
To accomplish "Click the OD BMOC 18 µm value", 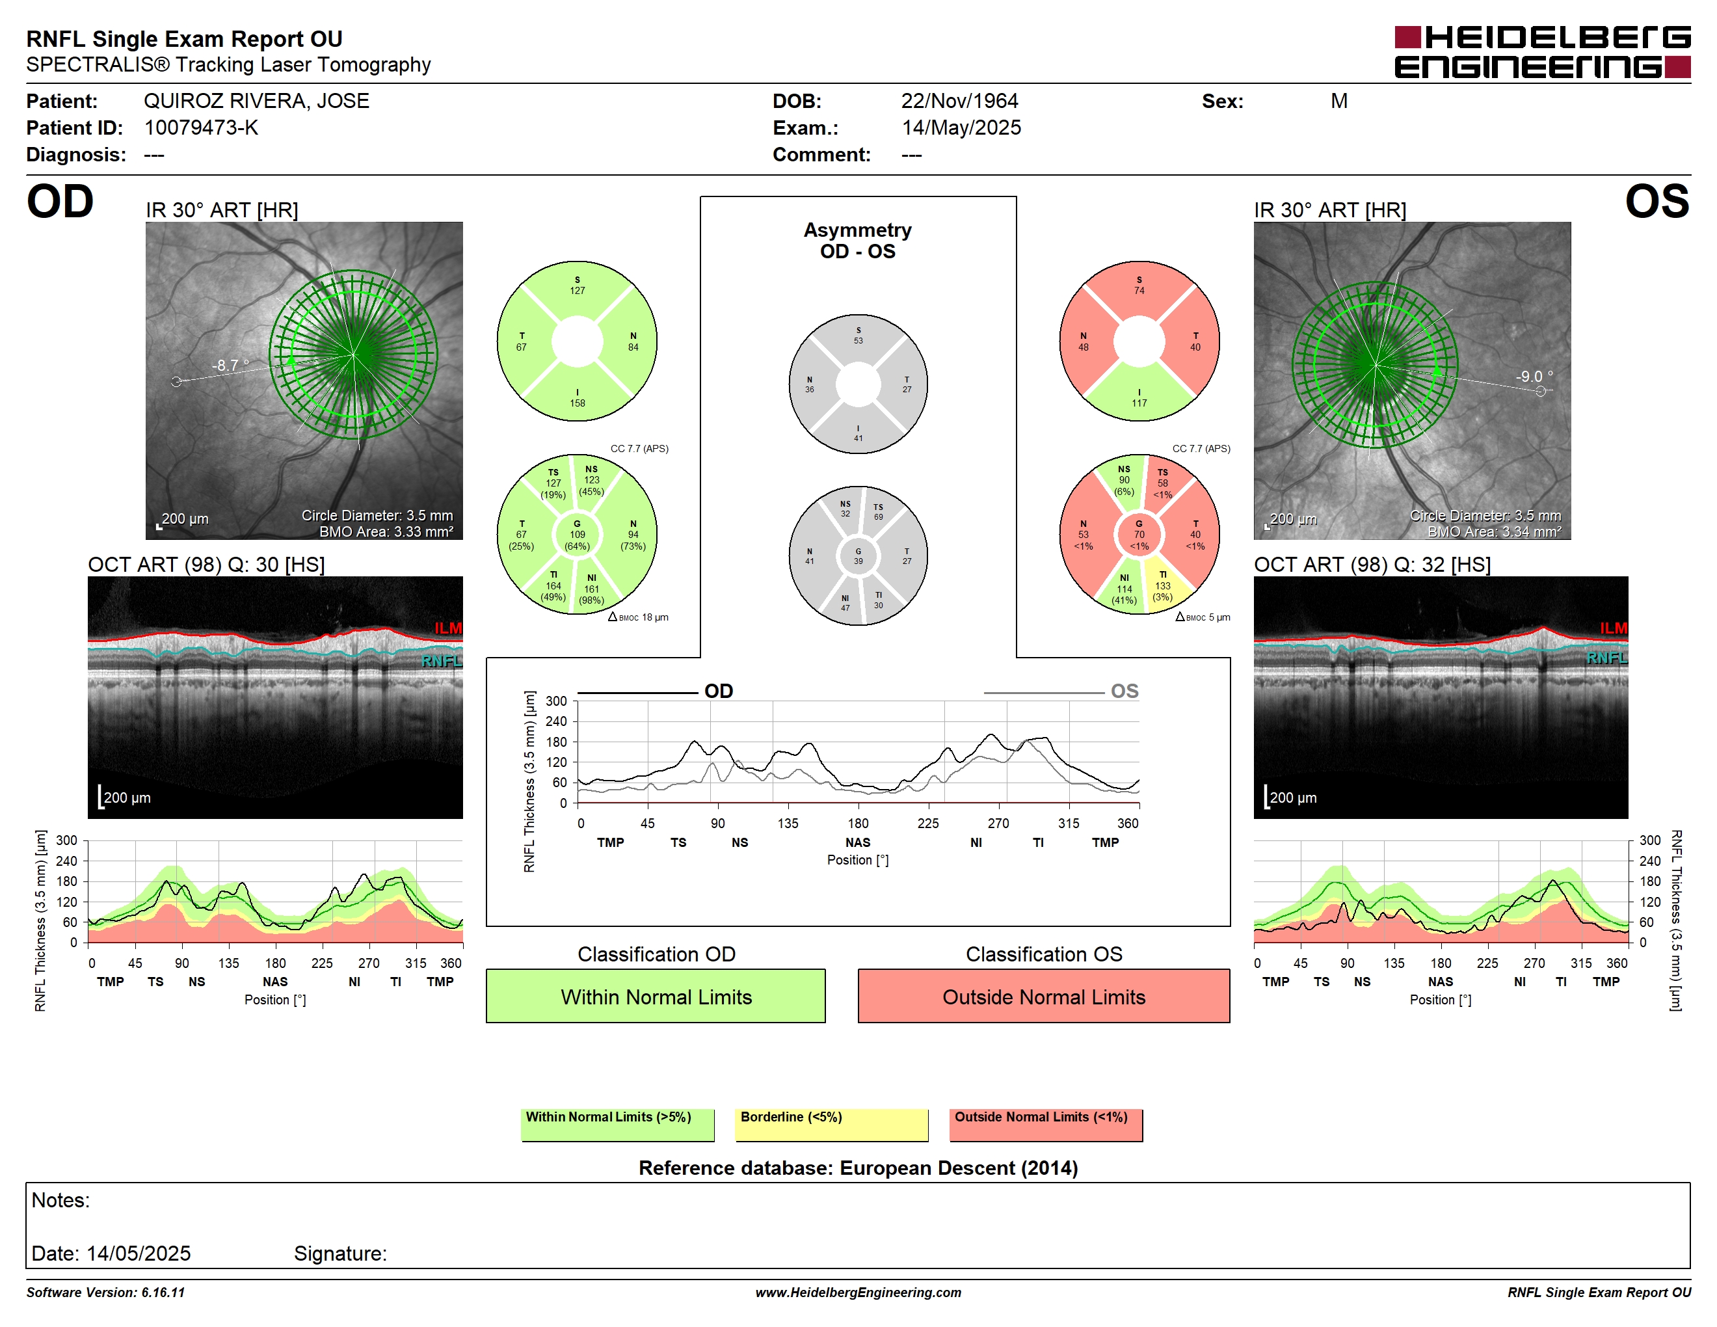I will pos(639,617).
